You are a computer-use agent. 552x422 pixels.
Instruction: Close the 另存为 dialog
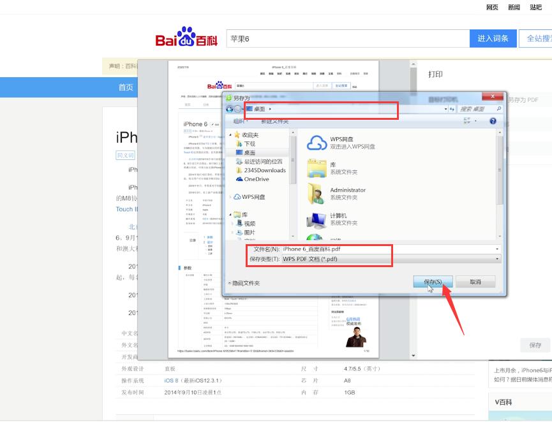point(493,96)
